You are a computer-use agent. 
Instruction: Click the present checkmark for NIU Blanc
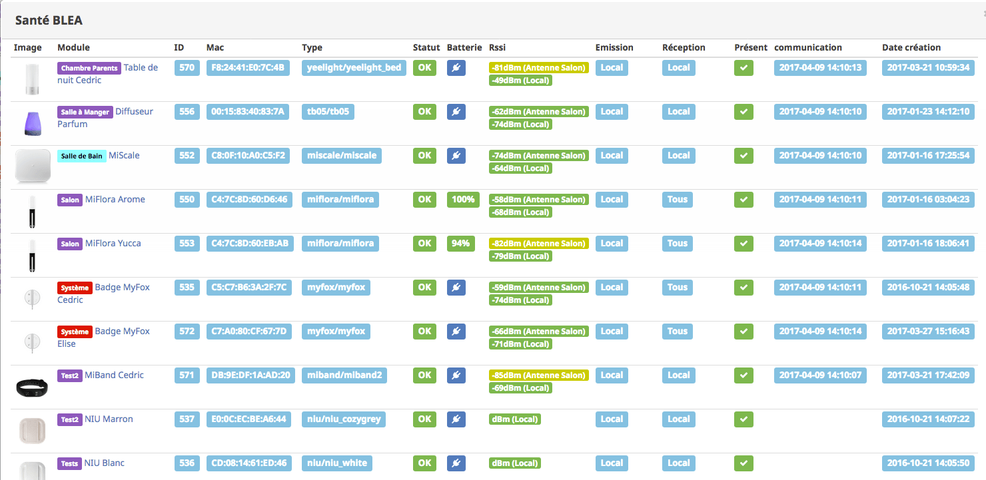click(743, 463)
